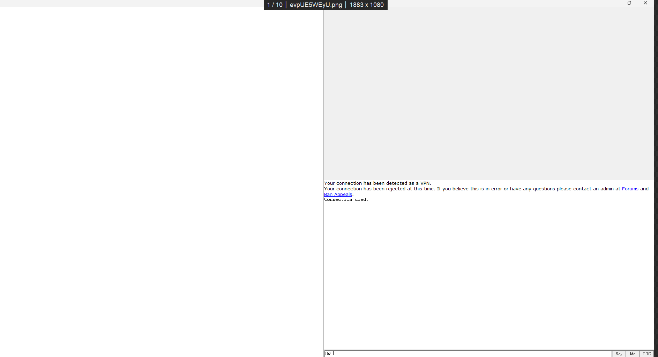Click divider between gray panel and chat
This screenshot has width=658, height=357.
tap(488, 180)
